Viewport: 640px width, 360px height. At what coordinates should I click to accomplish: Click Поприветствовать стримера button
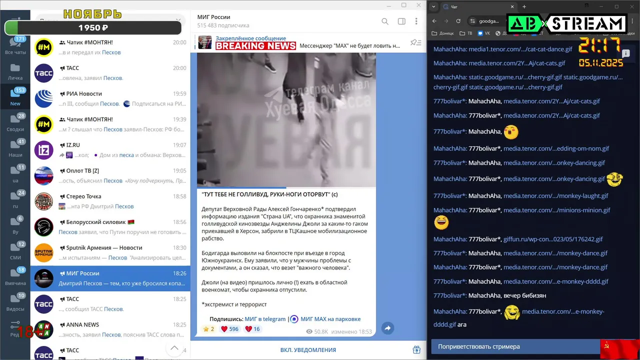pyautogui.click(x=516, y=346)
